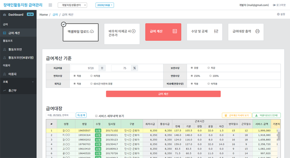Open the 개발자립생활센터 center dropdown
The height and width of the screenshot is (158, 290).
[x=72, y=5]
